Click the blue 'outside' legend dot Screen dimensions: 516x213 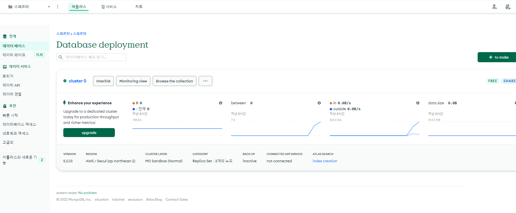331,109
